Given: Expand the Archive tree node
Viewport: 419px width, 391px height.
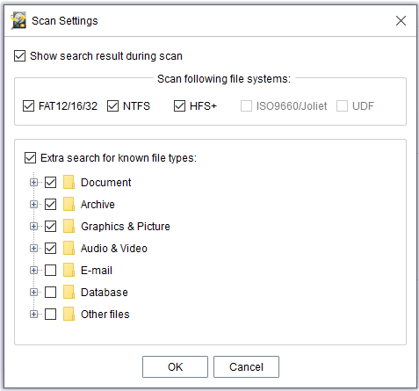Looking at the screenshot, I should 33,204.
